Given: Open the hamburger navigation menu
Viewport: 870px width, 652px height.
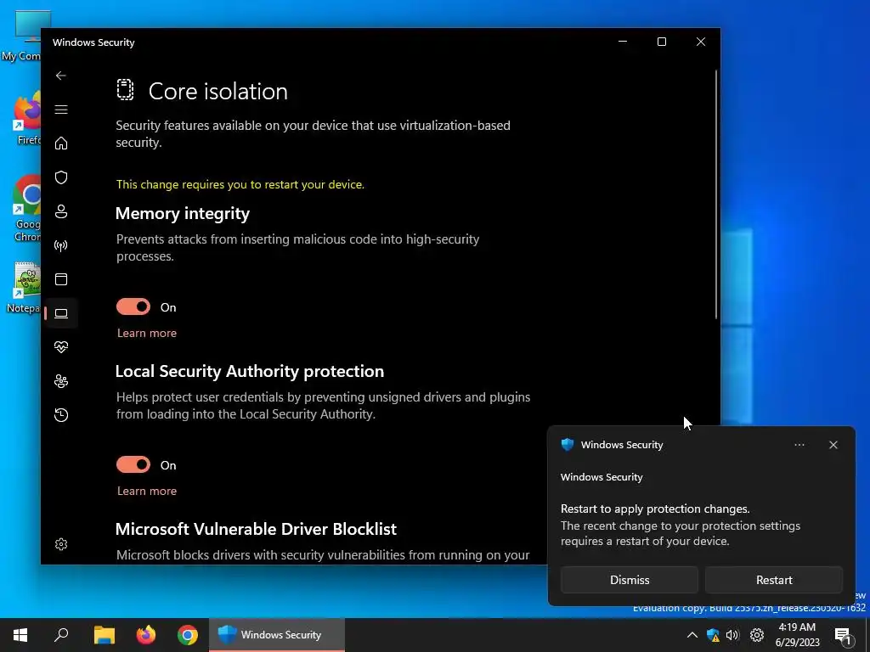Looking at the screenshot, I should pyautogui.click(x=61, y=110).
